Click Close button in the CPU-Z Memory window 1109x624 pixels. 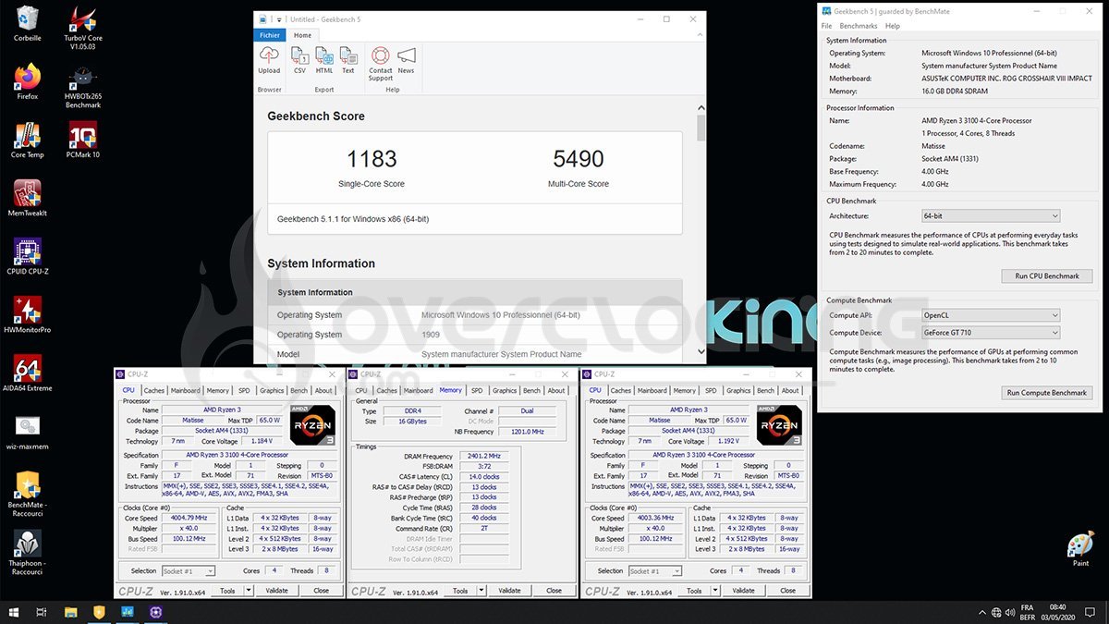coord(554,591)
